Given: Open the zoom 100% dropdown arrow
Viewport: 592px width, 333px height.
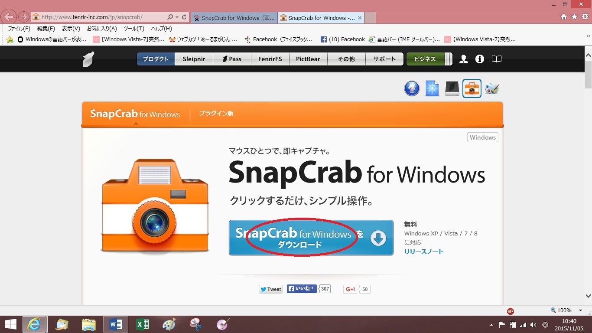Looking at the screenshot, I should (580, 310).
